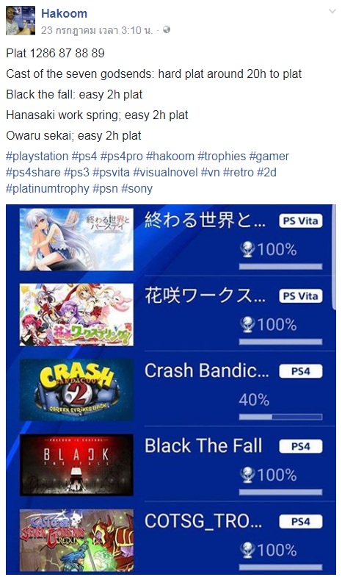Click the platinum trophy icon for Black The Fall
This screenshot has width=342, height=577.
click(x=247, y=475)
